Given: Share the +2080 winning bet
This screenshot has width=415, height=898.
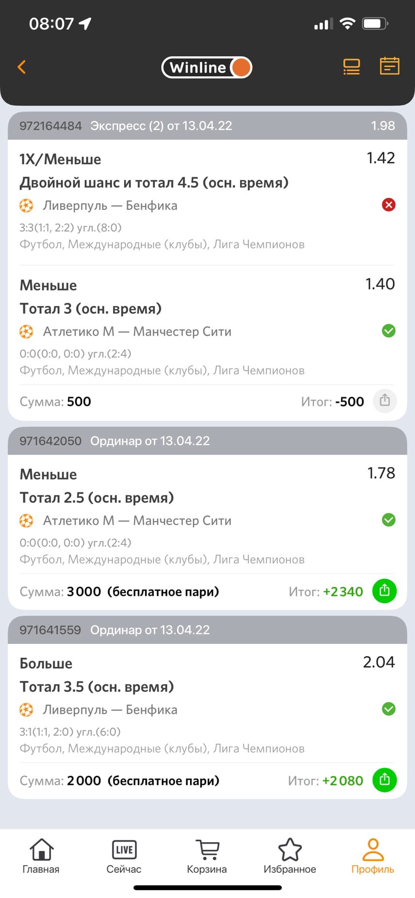Looking at the screenshot, I should [x=384, y=780].
